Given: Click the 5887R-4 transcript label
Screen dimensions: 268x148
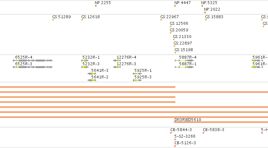Looking at the screenshot, I should coord(188,57).
